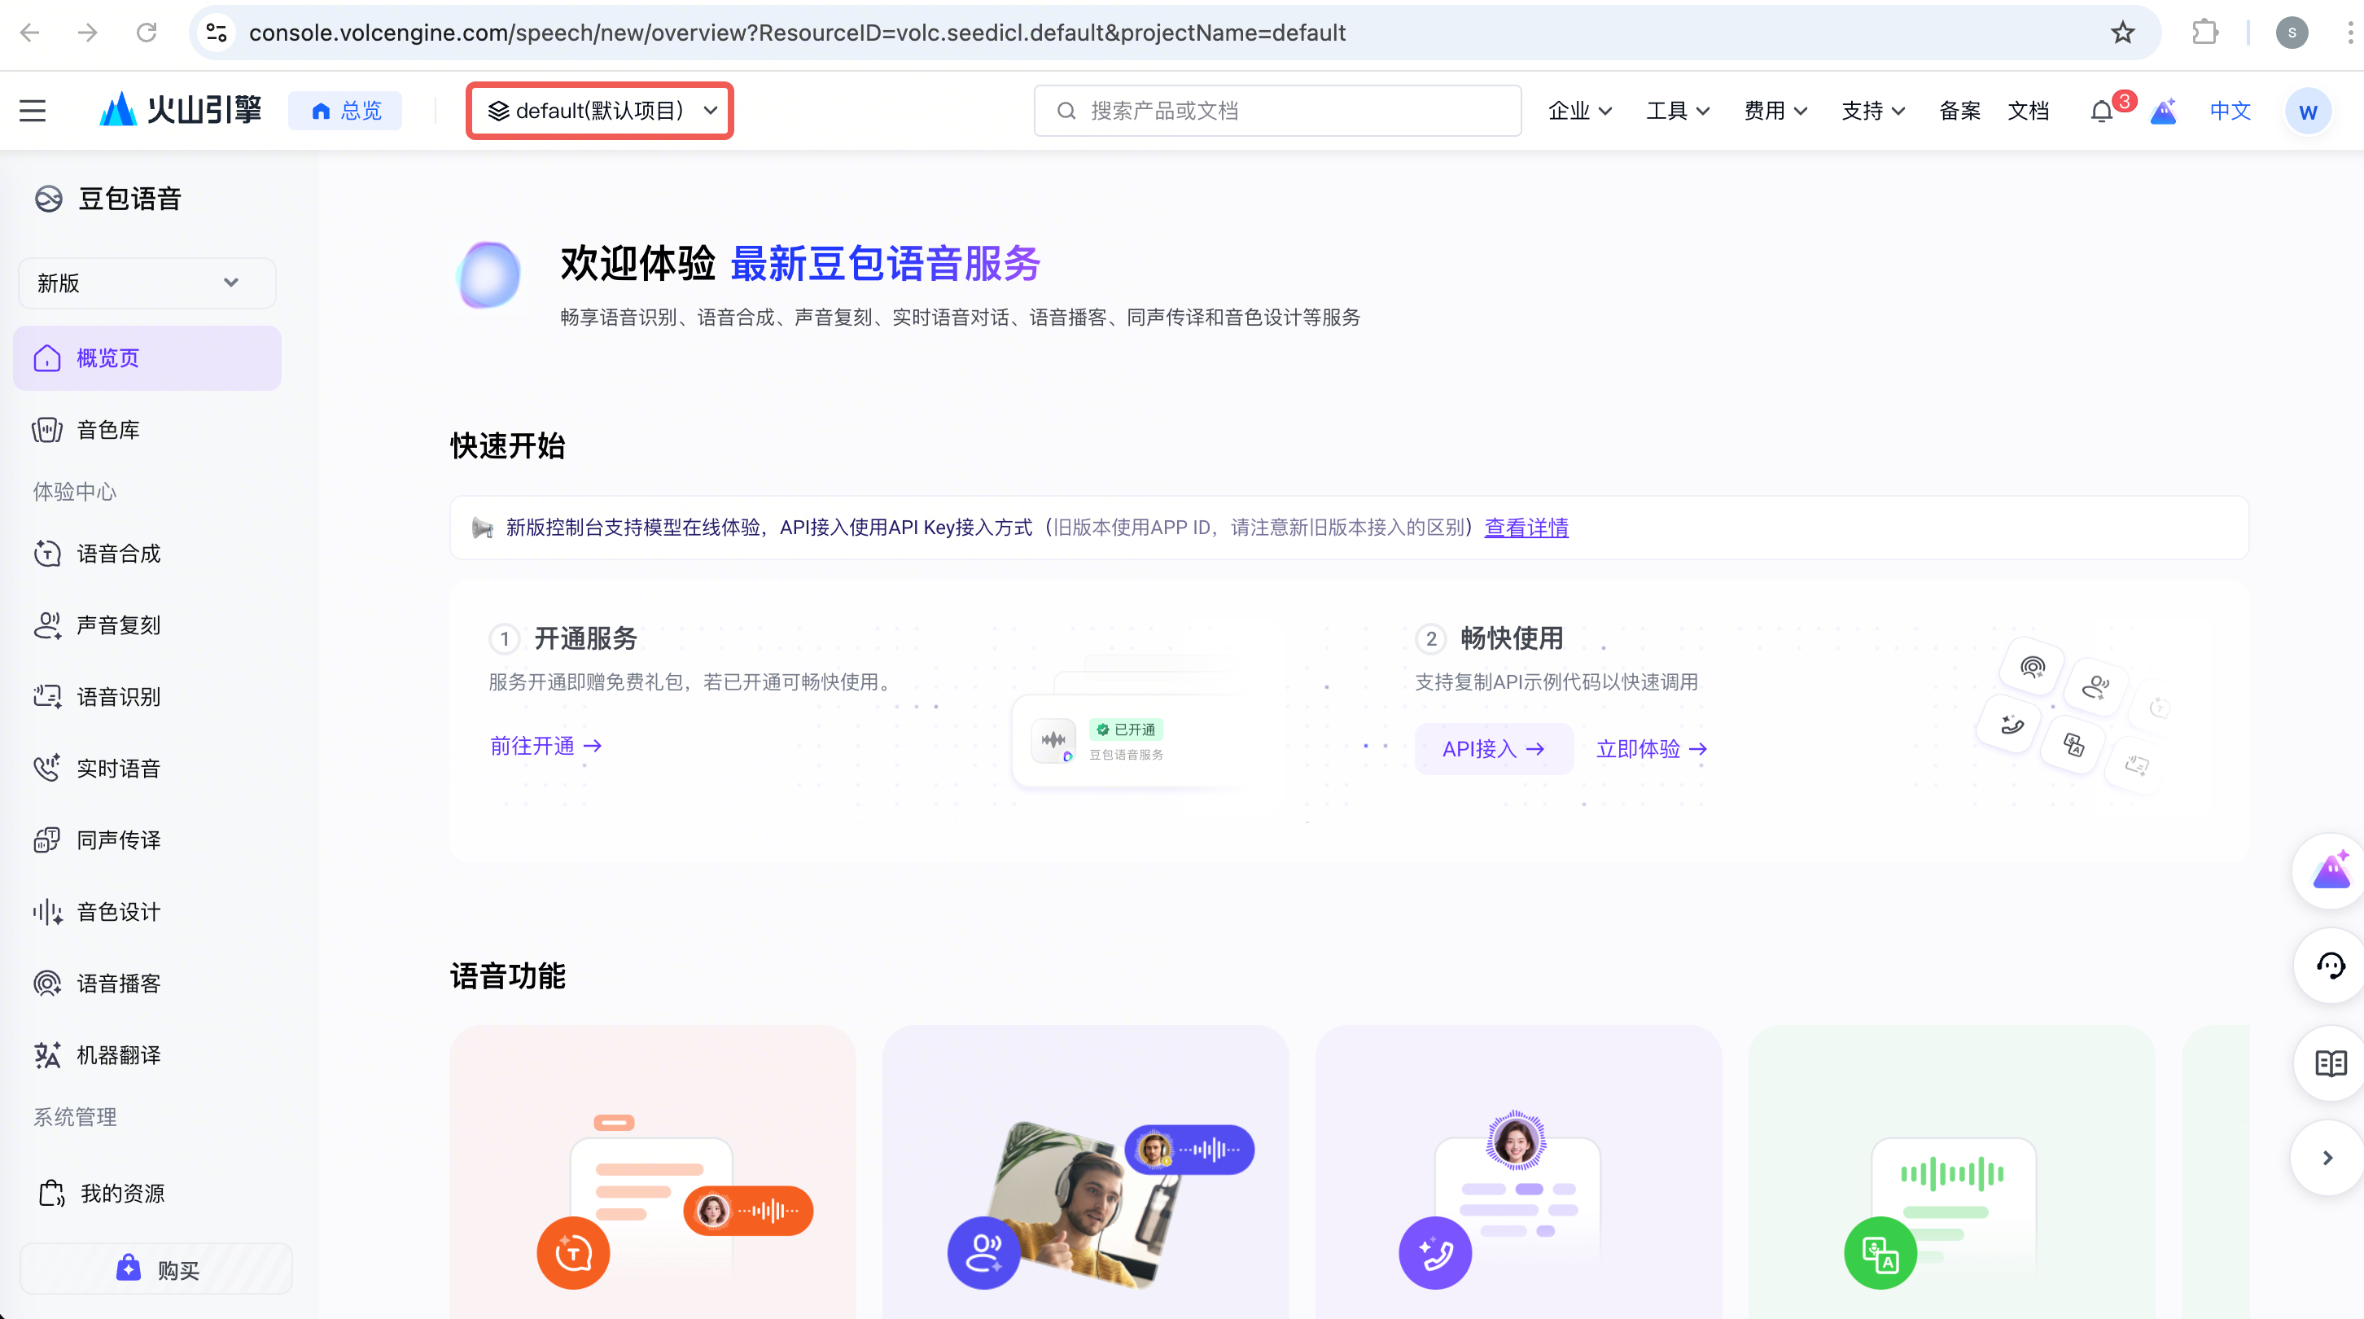Click the 总览 home button
This screenshot has height=1319, width=2364.
[345, 111]
